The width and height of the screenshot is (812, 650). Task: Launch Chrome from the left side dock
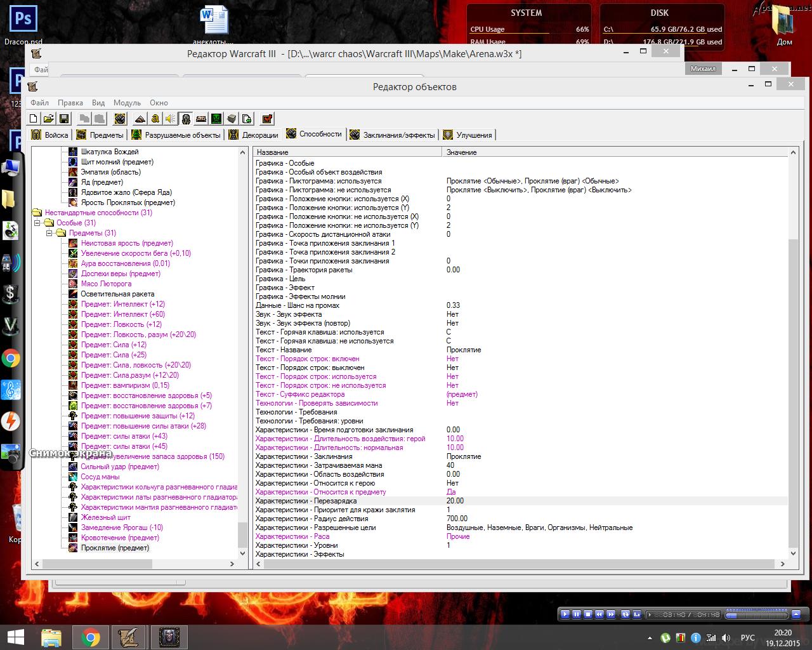tap(11, 359)
